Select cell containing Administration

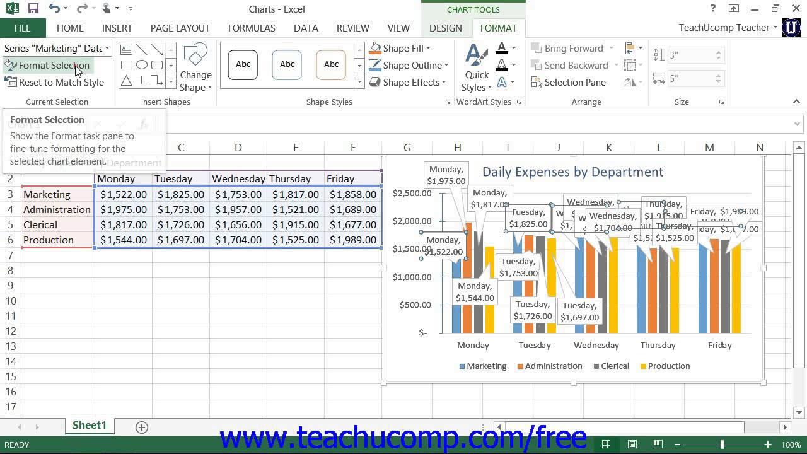57,209
